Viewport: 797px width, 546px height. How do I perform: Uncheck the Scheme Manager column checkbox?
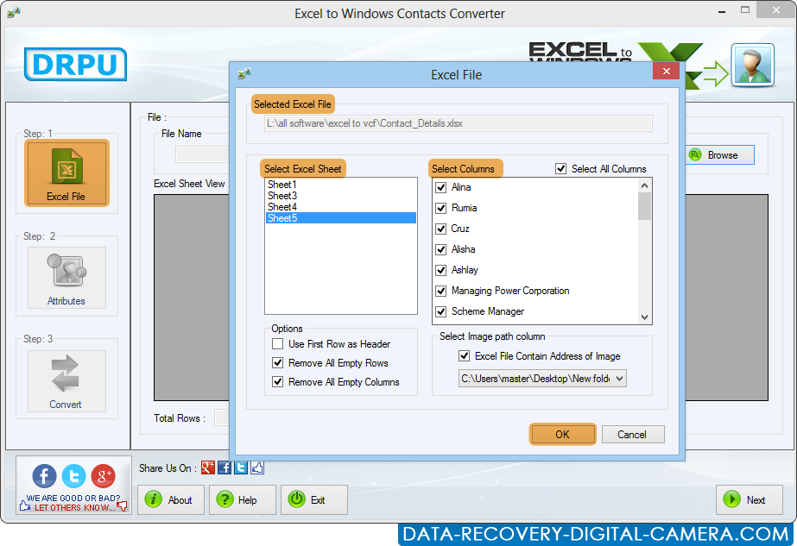click(x=440, y=311)
